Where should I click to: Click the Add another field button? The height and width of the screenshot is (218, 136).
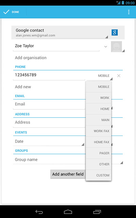coord(68,174)
